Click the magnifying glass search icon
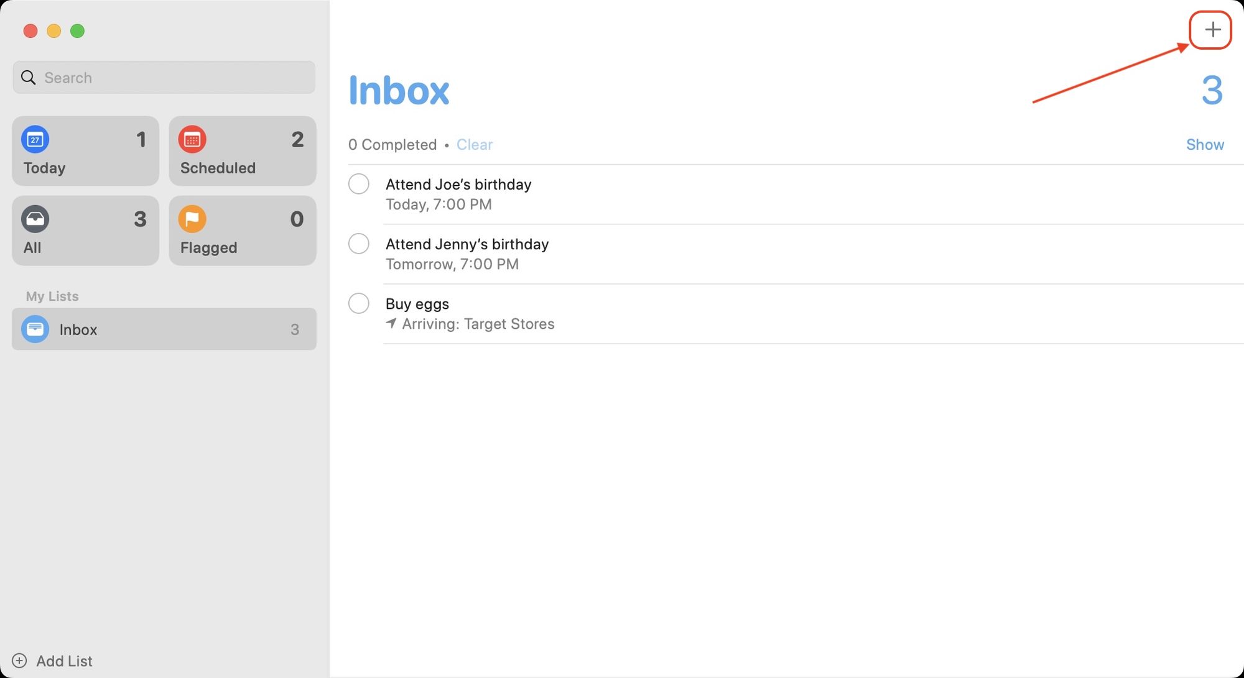The image size is (1244, 678). (x=28, y=77)
